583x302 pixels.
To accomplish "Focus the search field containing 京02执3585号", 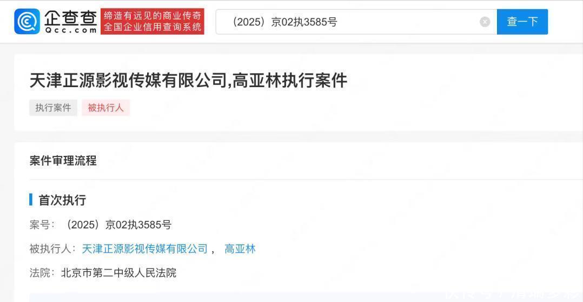I will (x=356, y=22).
